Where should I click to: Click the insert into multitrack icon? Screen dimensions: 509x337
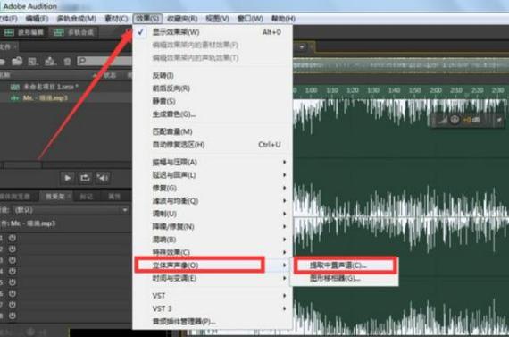[50, 61]
